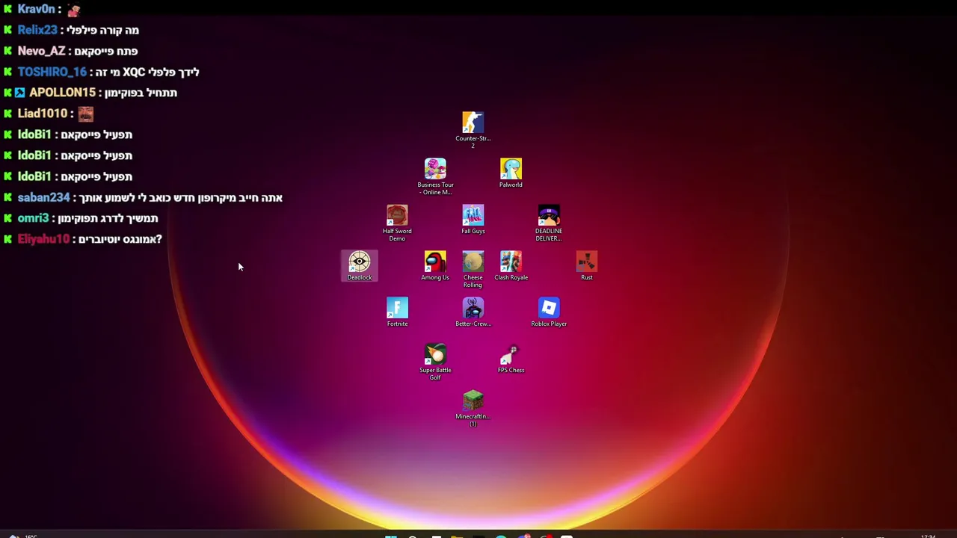Select the Rust desktop icon

tap(587, 265)
